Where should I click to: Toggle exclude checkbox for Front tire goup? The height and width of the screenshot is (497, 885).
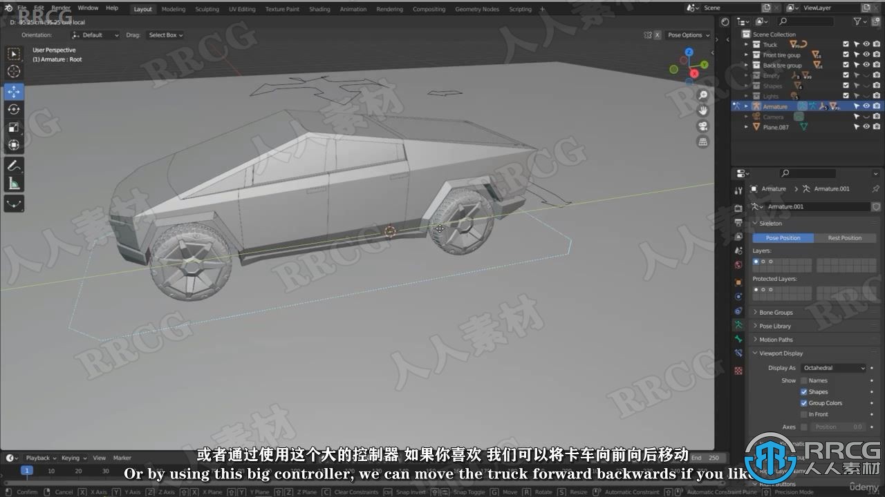[846, 55]
